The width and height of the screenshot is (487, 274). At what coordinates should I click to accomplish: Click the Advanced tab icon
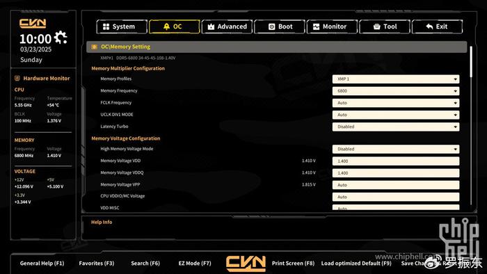[x=211, y=26]
